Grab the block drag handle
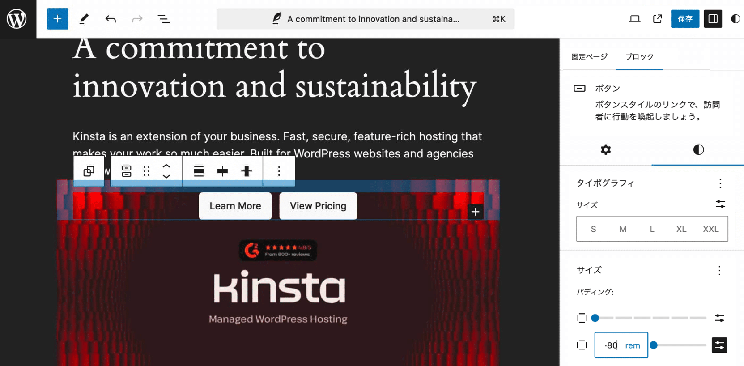This screenshot has width=744, height=366. point(146,171)
